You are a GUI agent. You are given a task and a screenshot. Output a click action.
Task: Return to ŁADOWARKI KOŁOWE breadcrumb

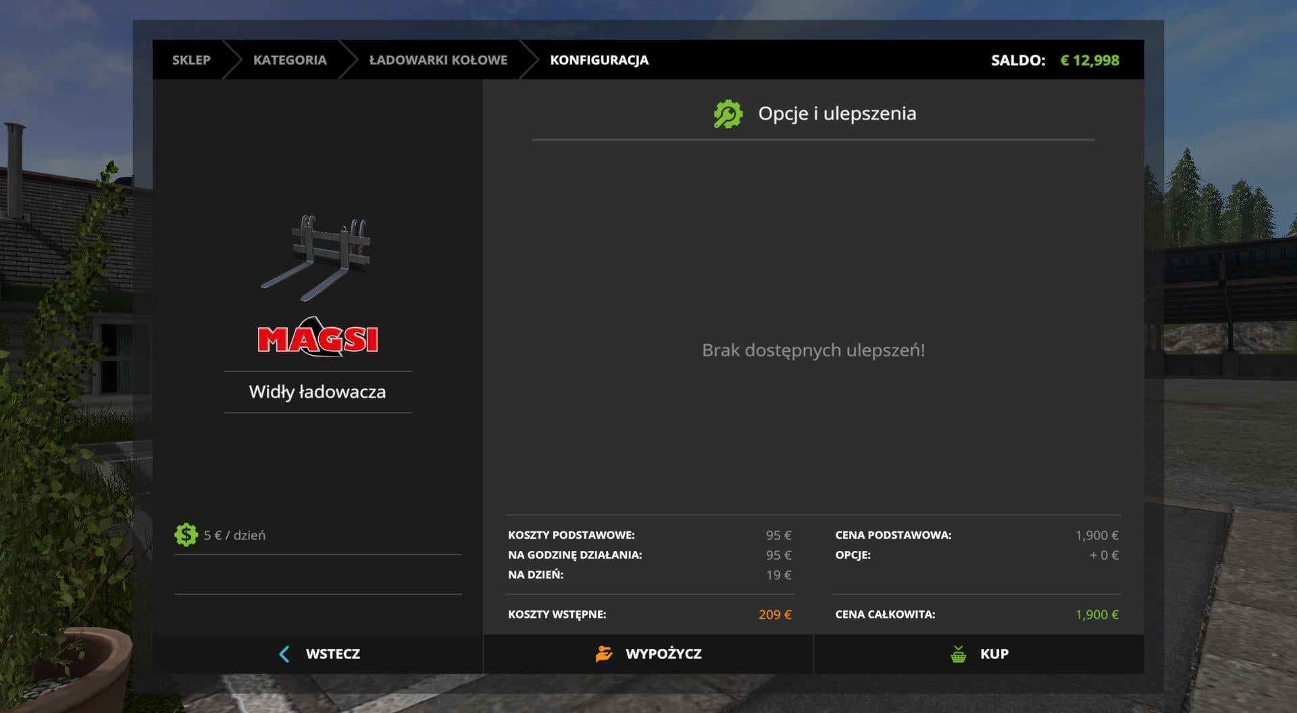point(438,60)
